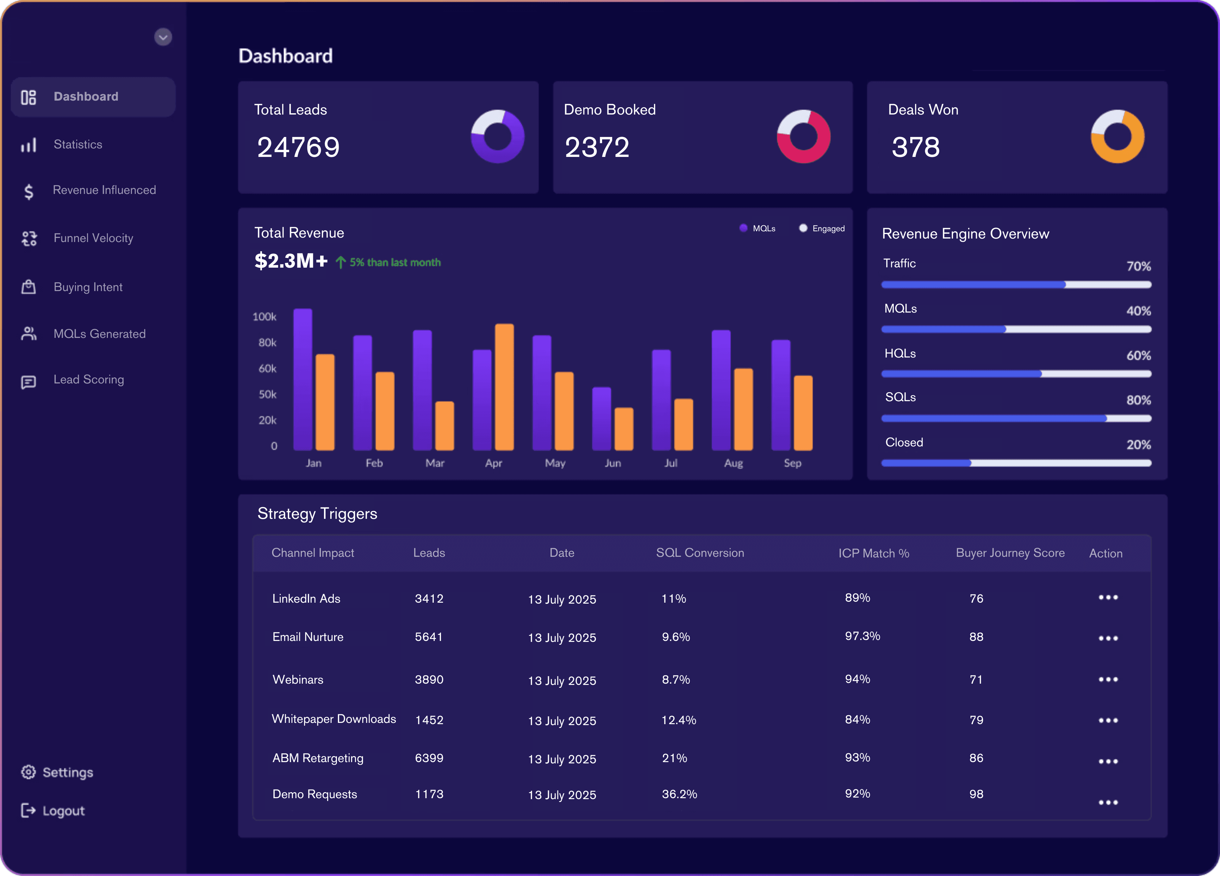Open action menu for Demo Requests row
This screenshot has height=876, width=1220.
pyautogui.click(x=1108, y=802)
